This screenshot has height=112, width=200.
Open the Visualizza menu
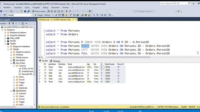click(17, 7)
